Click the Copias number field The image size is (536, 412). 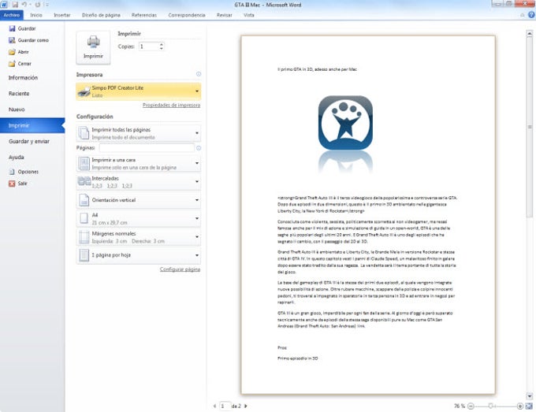click(149, 46)
